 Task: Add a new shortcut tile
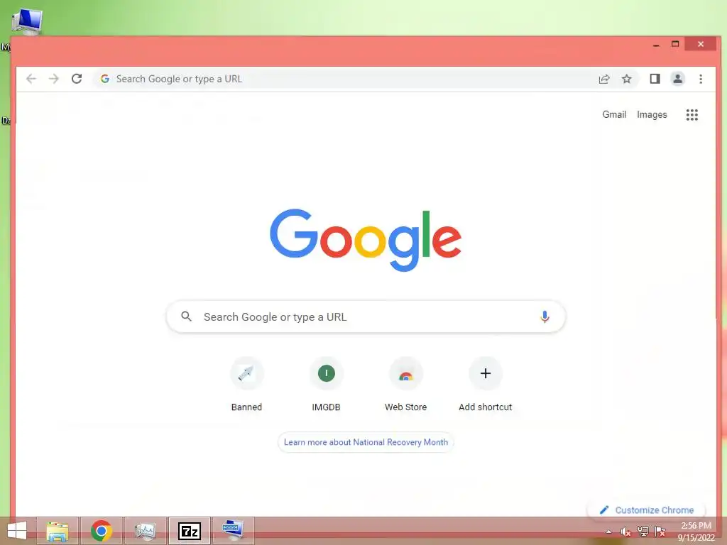click(x=486, y=385)
